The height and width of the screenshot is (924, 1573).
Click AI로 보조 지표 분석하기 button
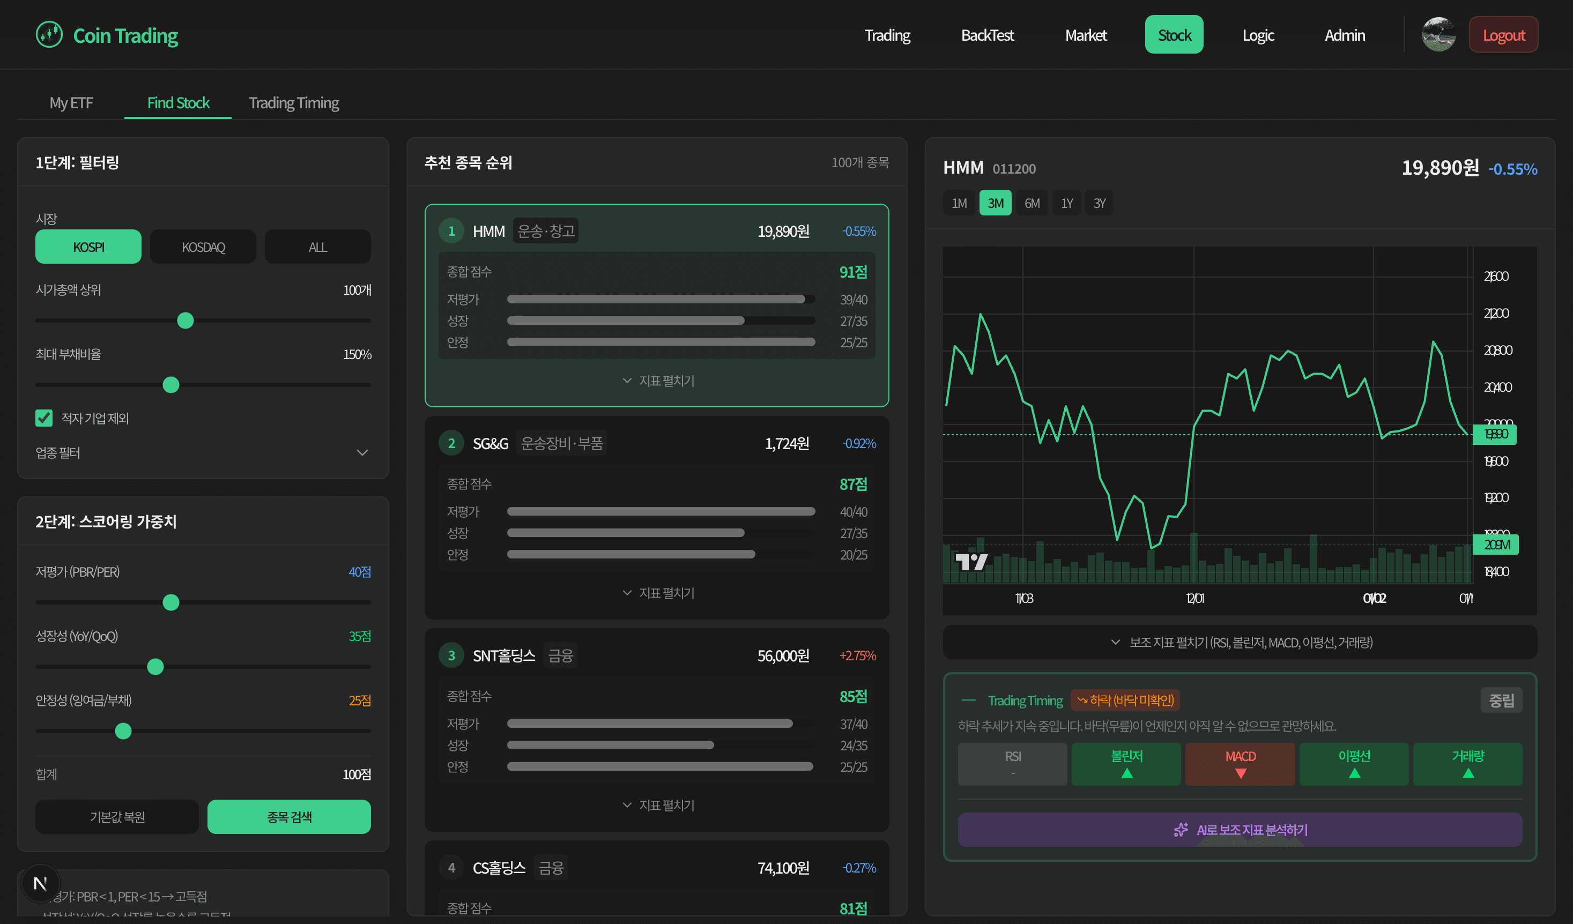[1240, 830]
